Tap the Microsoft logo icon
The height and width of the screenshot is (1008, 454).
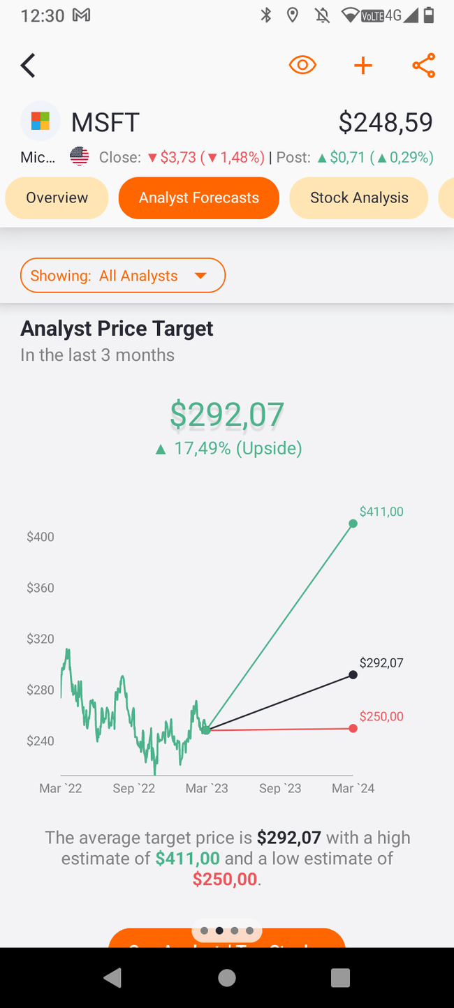[x=41, y=121]
